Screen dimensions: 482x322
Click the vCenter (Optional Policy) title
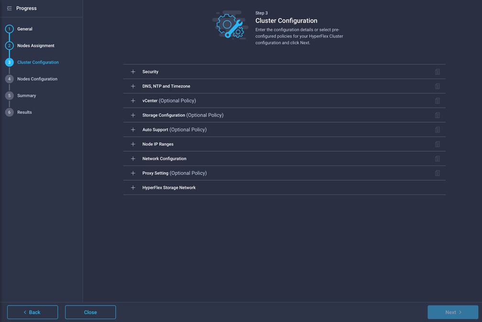(x=169, y=100)
